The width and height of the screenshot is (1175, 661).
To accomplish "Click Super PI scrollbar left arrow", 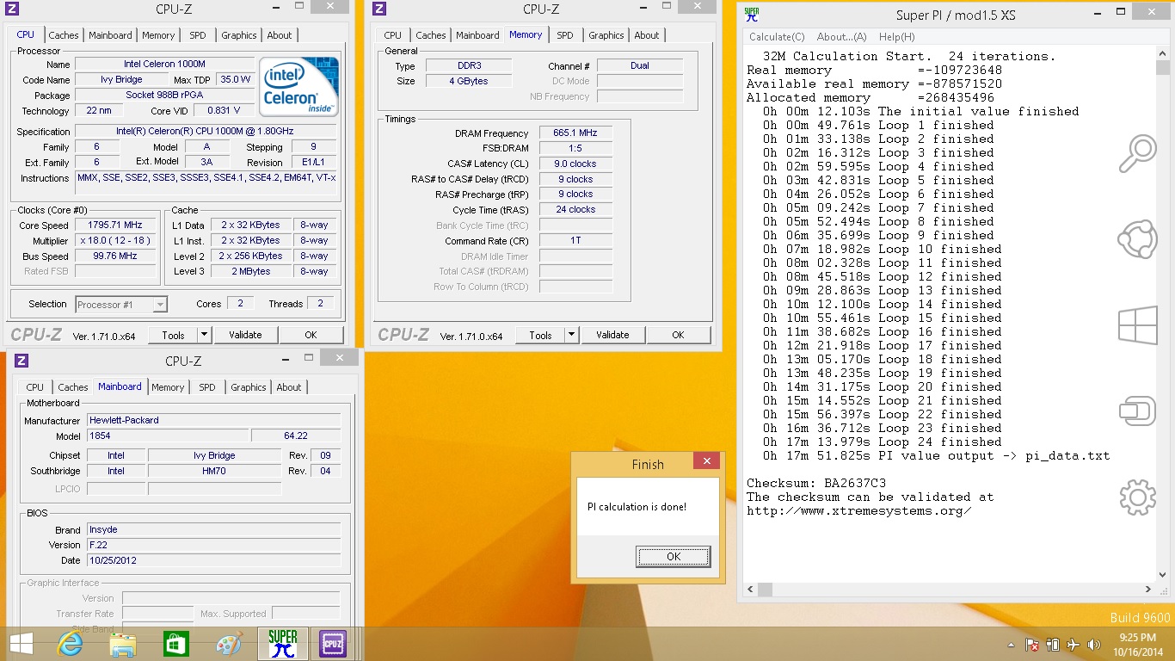I will pos(750,590).
